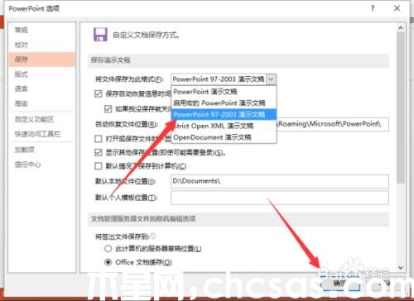Toggle 默认情况下保存到计算机 checkbox
Screen dimensions: 414x301
pyautogui.click(x=99, y=166)
